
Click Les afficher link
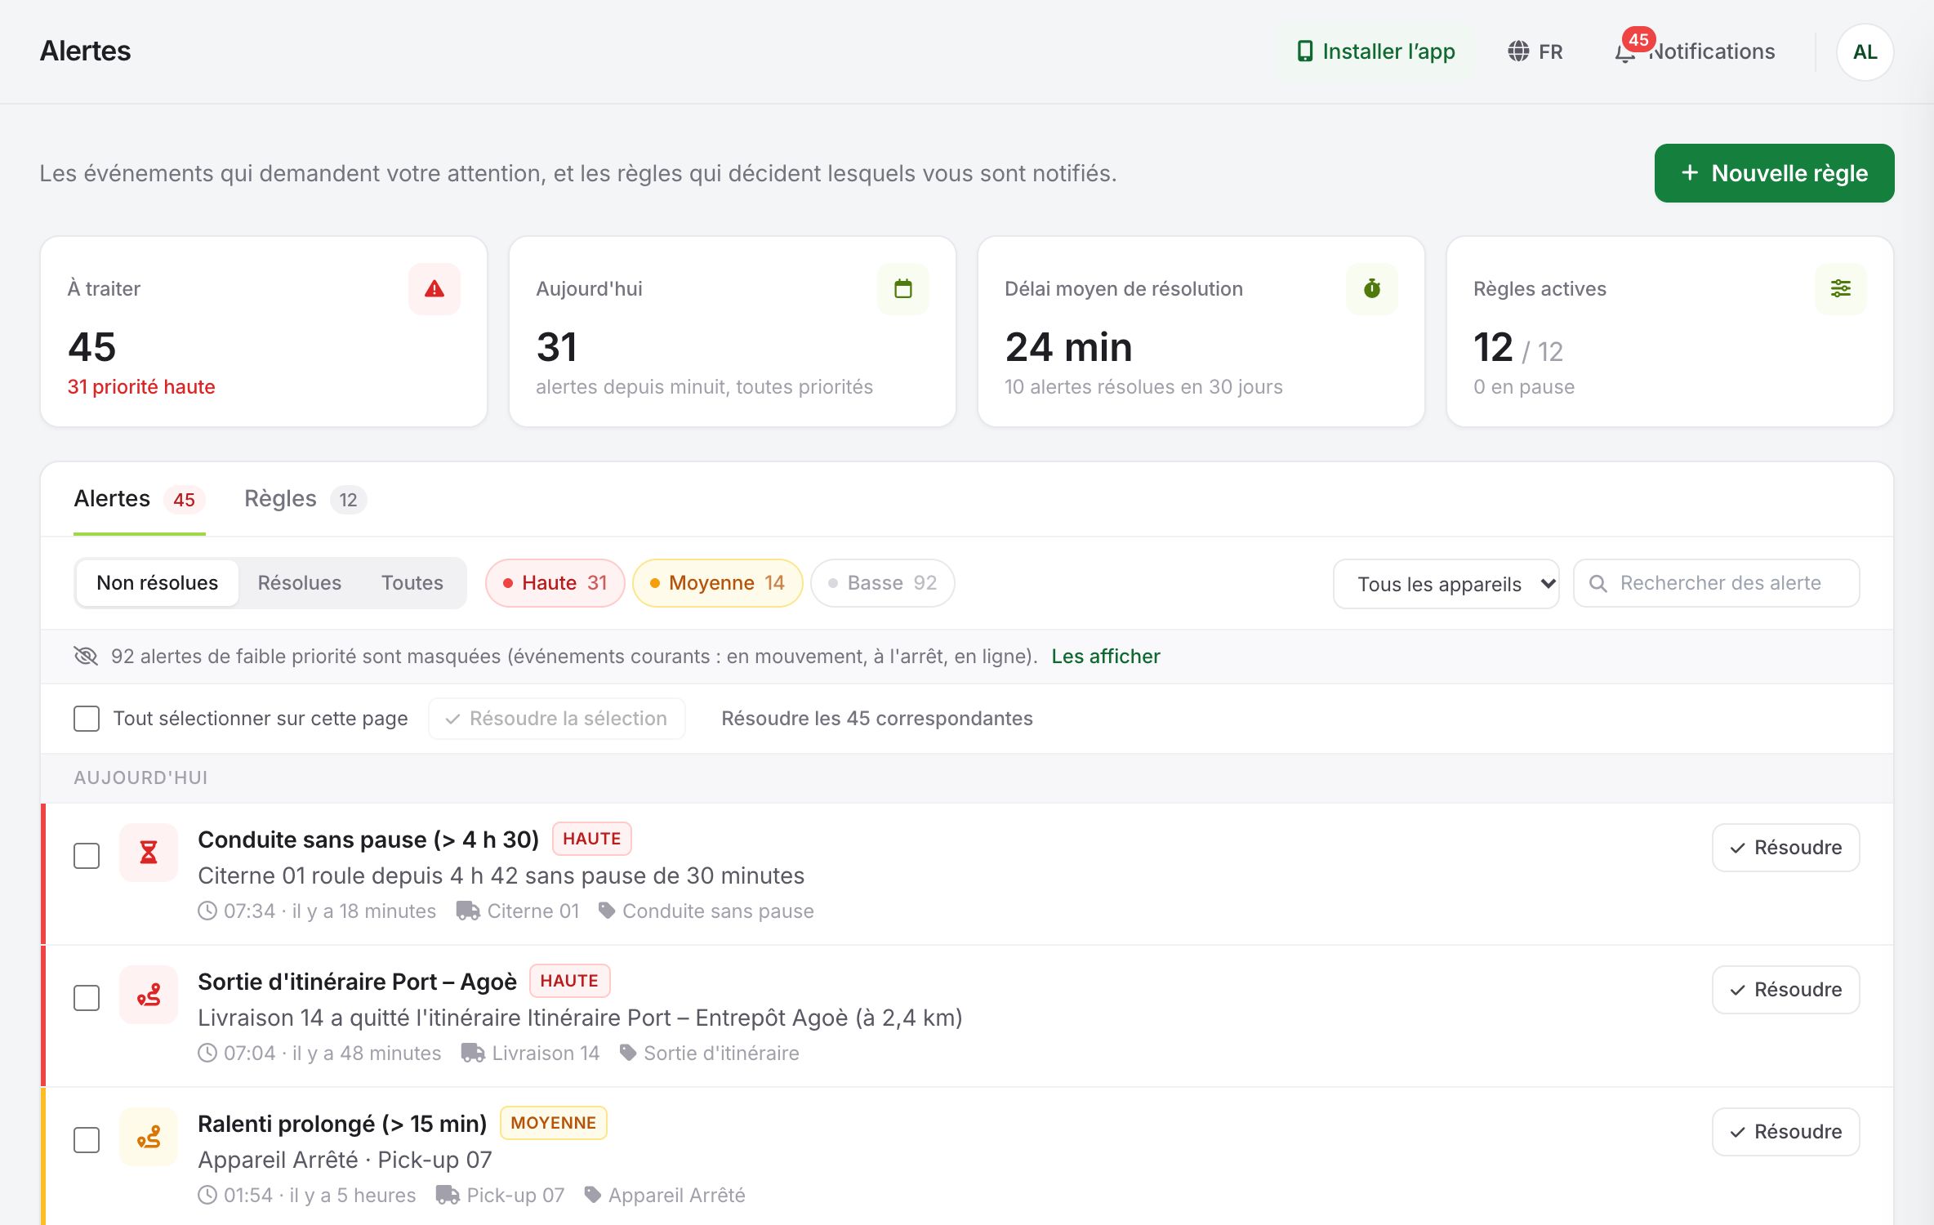[x=1106, y=656]
